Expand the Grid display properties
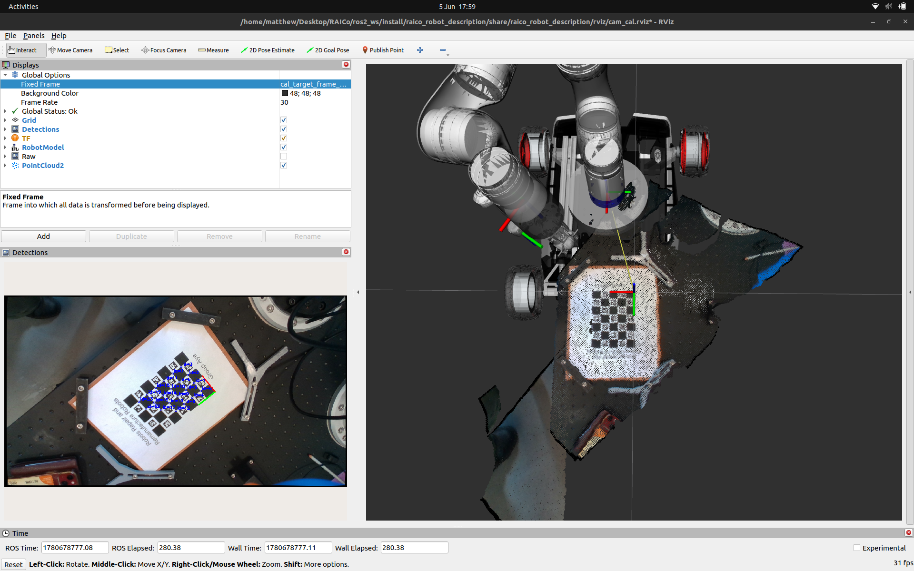Viewport: 914px width, 571px height. (x=5, y=120)
